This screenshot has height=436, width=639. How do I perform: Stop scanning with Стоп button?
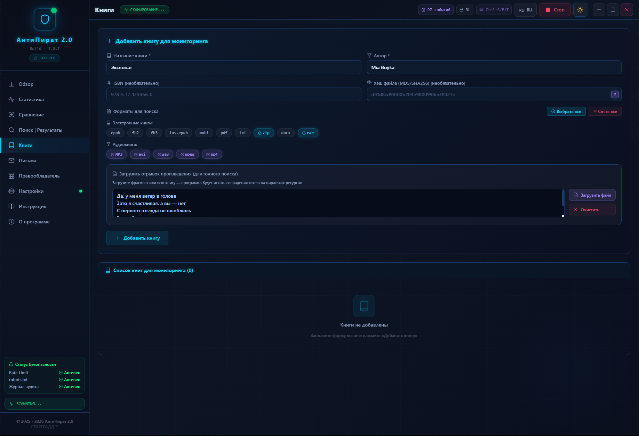tap(555, 10)
